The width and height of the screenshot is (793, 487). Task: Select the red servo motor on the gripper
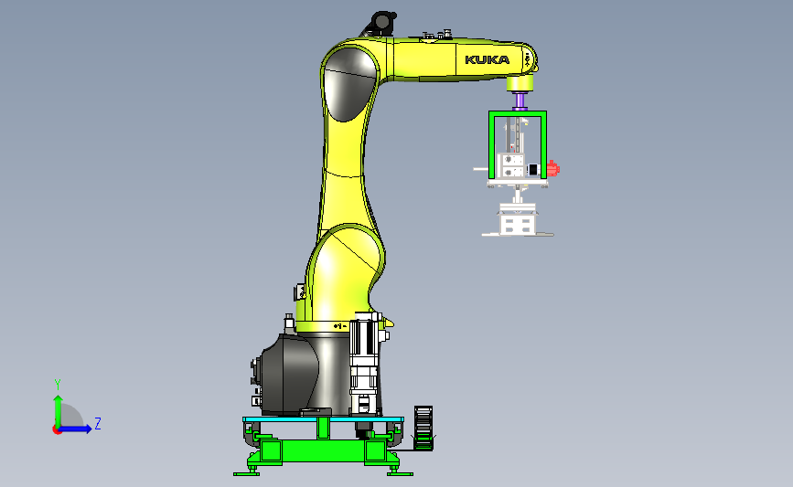[553, 168]
